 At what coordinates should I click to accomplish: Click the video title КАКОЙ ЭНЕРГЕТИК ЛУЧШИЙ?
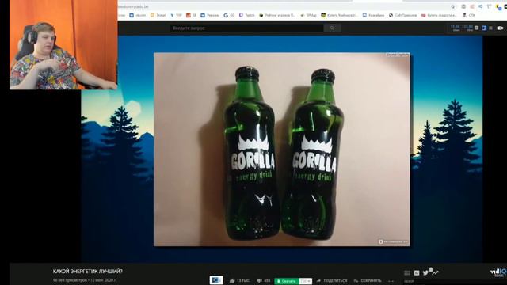click(x=88, y=272)
